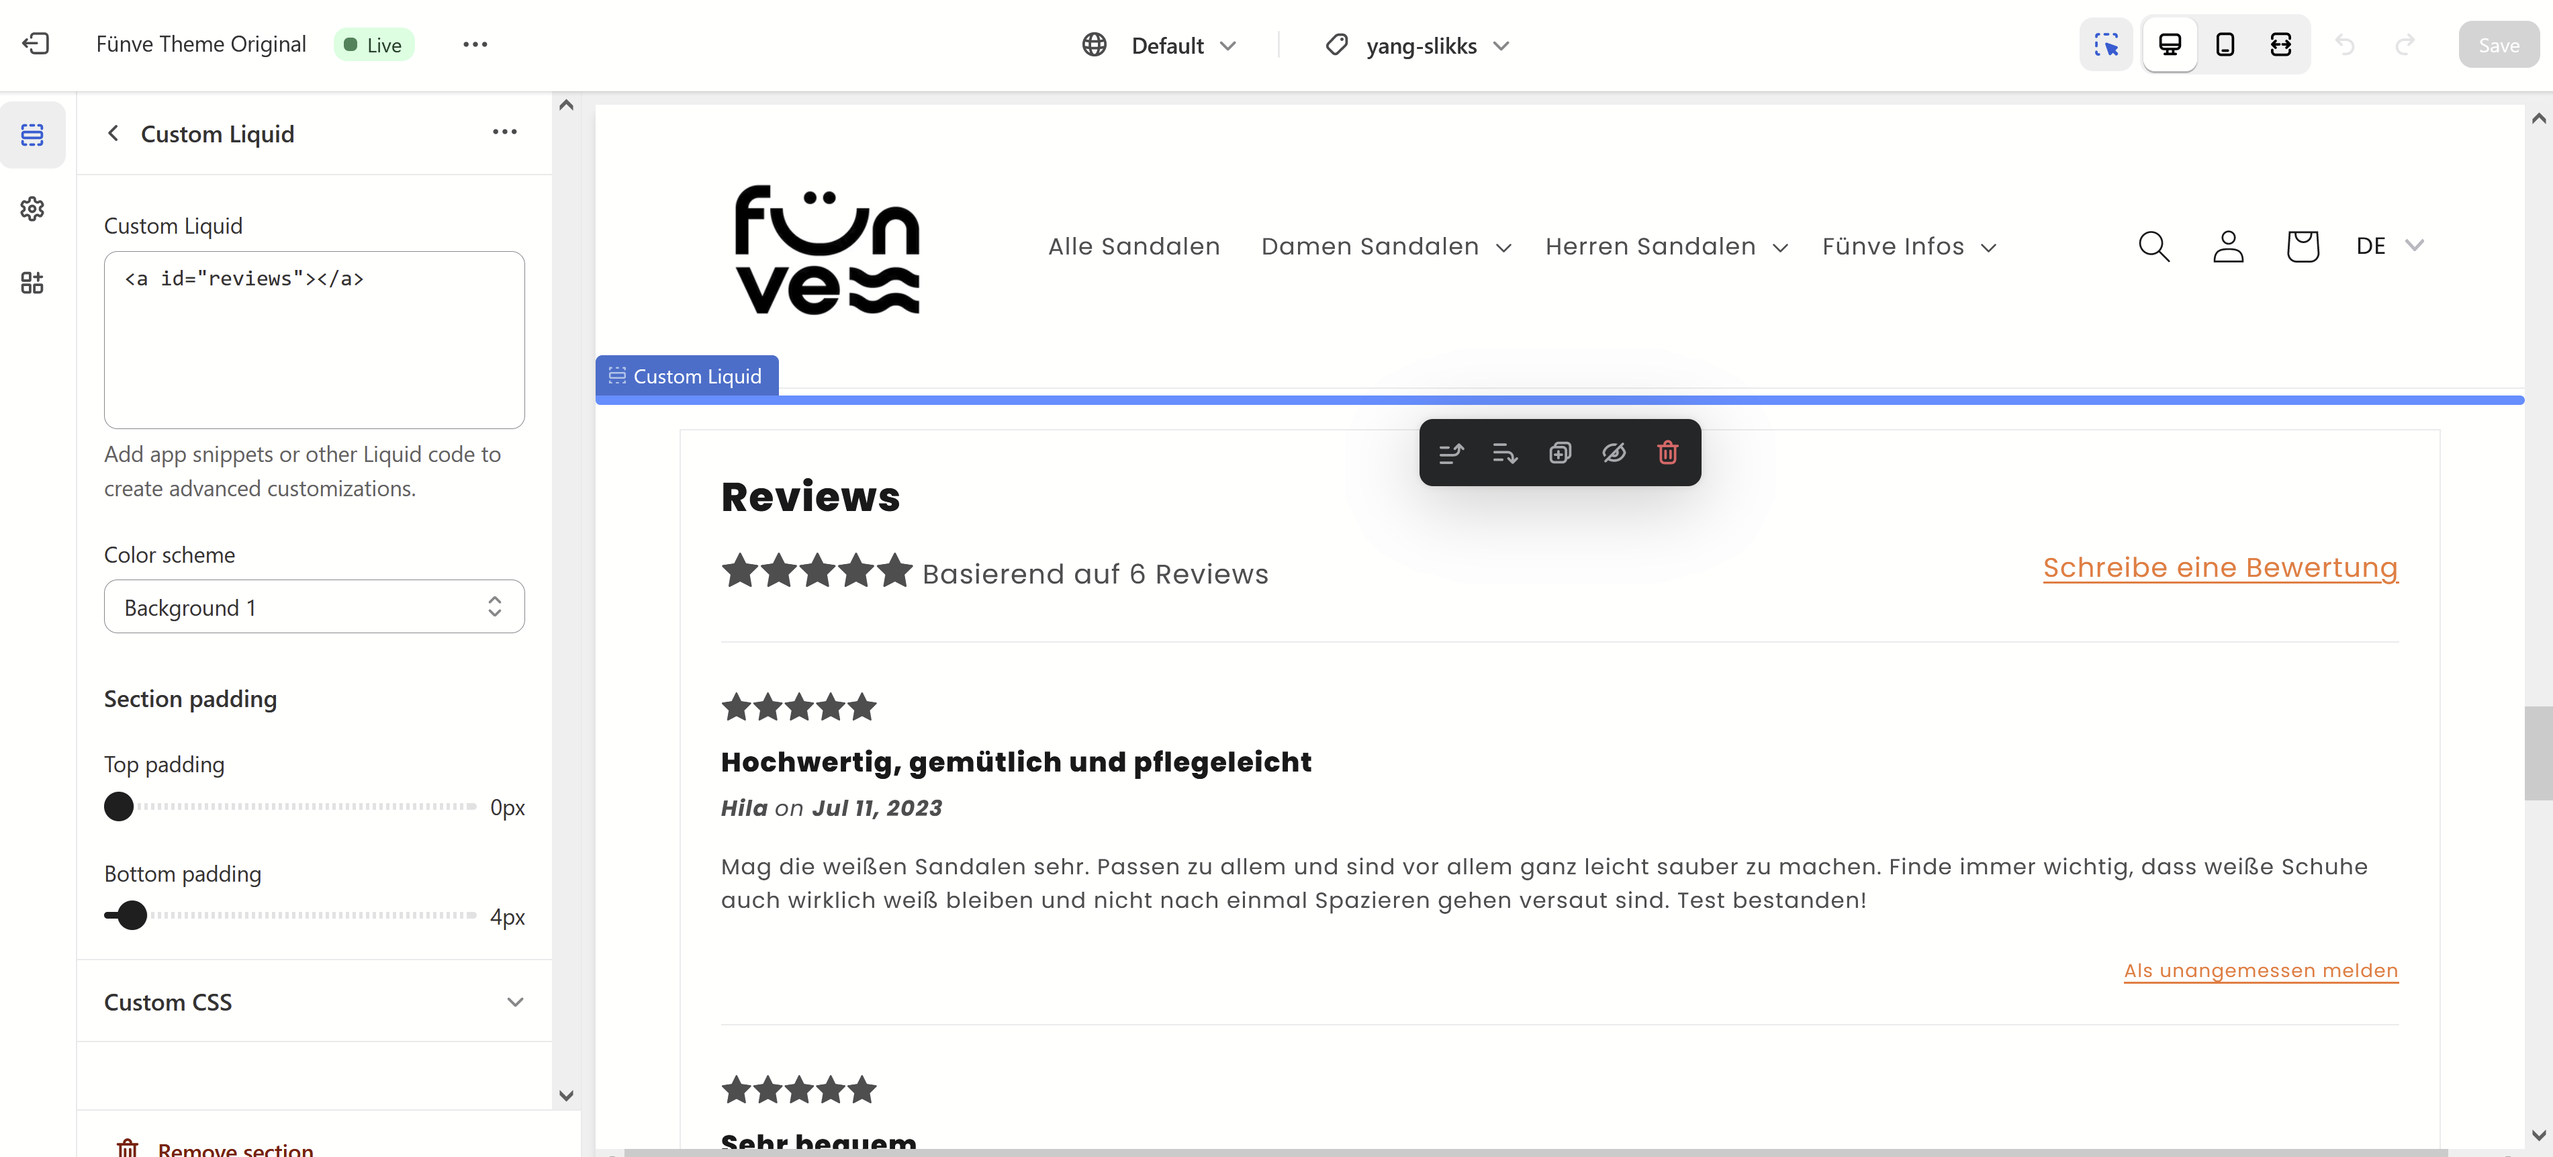Delete section via floating toolbar trash icon
2553x1157 pixels.
pos(1667,453)
